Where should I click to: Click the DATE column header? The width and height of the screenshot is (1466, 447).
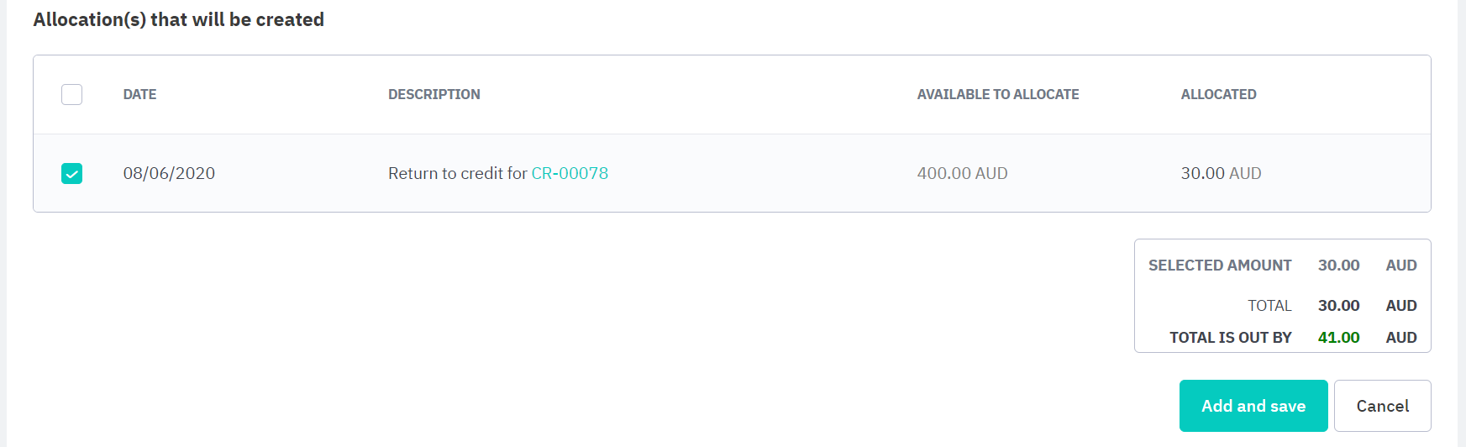(x=139, y=94)
